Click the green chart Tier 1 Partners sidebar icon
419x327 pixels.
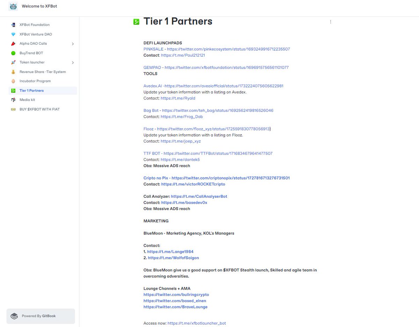pos(13,90)
